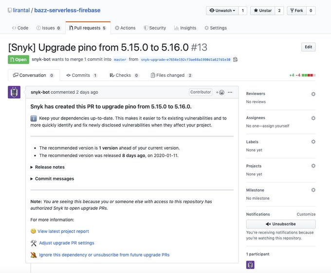
Task: Open View latest project report link
Action: pos(63,231)
